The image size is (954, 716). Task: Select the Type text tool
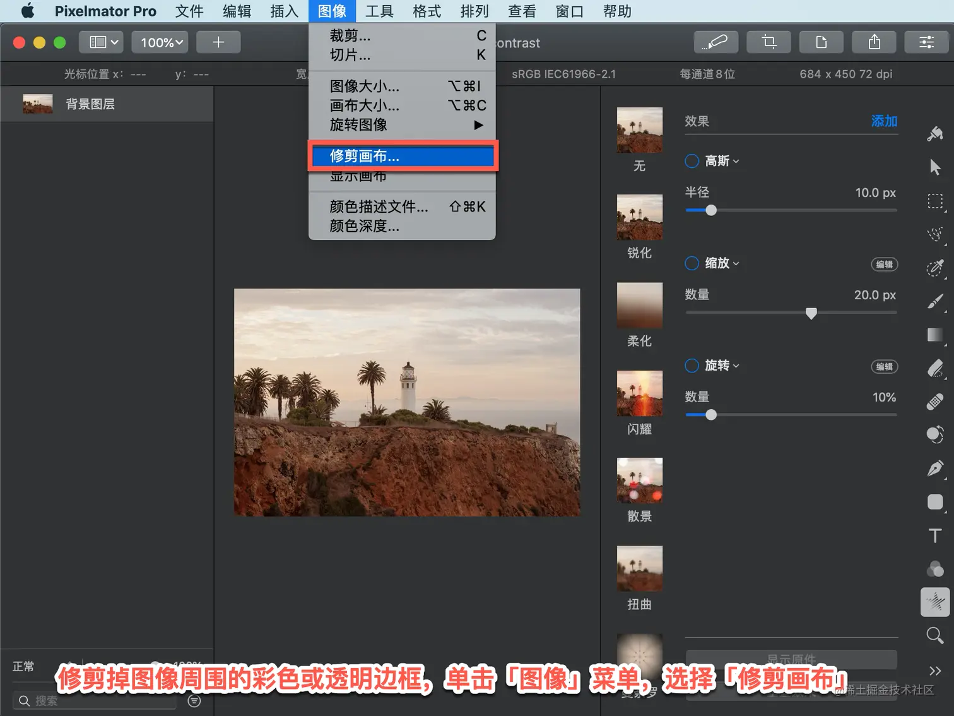click(935, 535)
